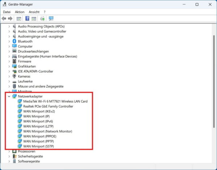
Task: Click the Firmware chip icon
Action: pyautogui.click(x=14, y=61)
